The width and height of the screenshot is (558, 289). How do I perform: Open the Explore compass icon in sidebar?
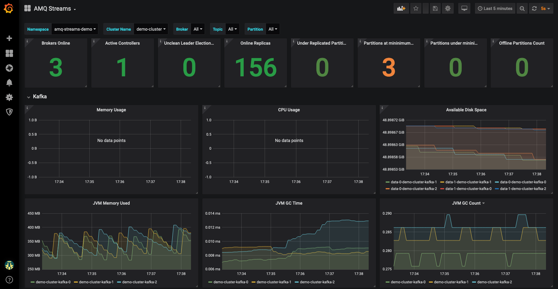[x=9, y=68]
